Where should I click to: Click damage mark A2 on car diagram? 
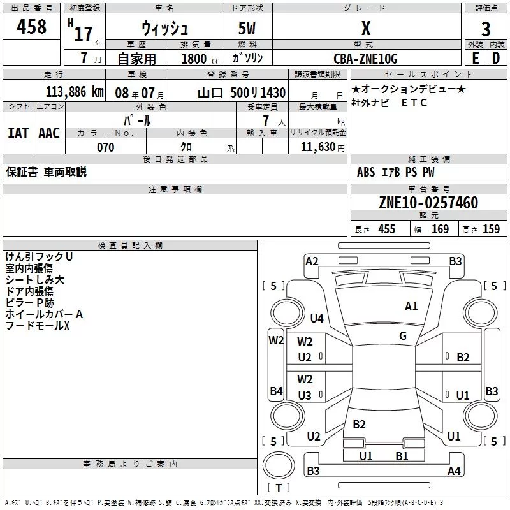312,261
